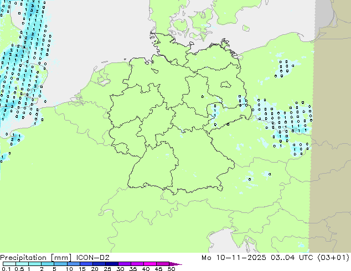Click the 'ICON-D2' model name label
The image size is (351, 271).
click(x=92, y=258)
